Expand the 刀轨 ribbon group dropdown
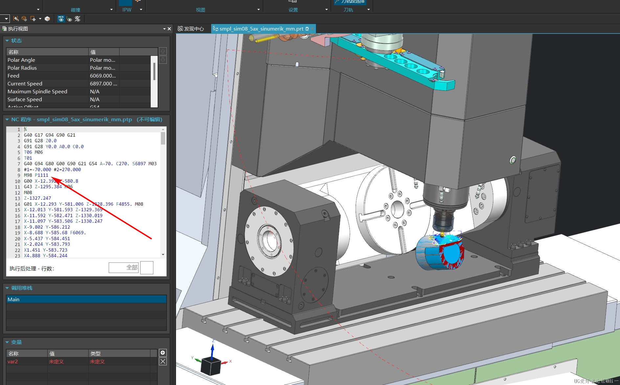This screenshot has height=385, width=620. (x=368, y=10)
